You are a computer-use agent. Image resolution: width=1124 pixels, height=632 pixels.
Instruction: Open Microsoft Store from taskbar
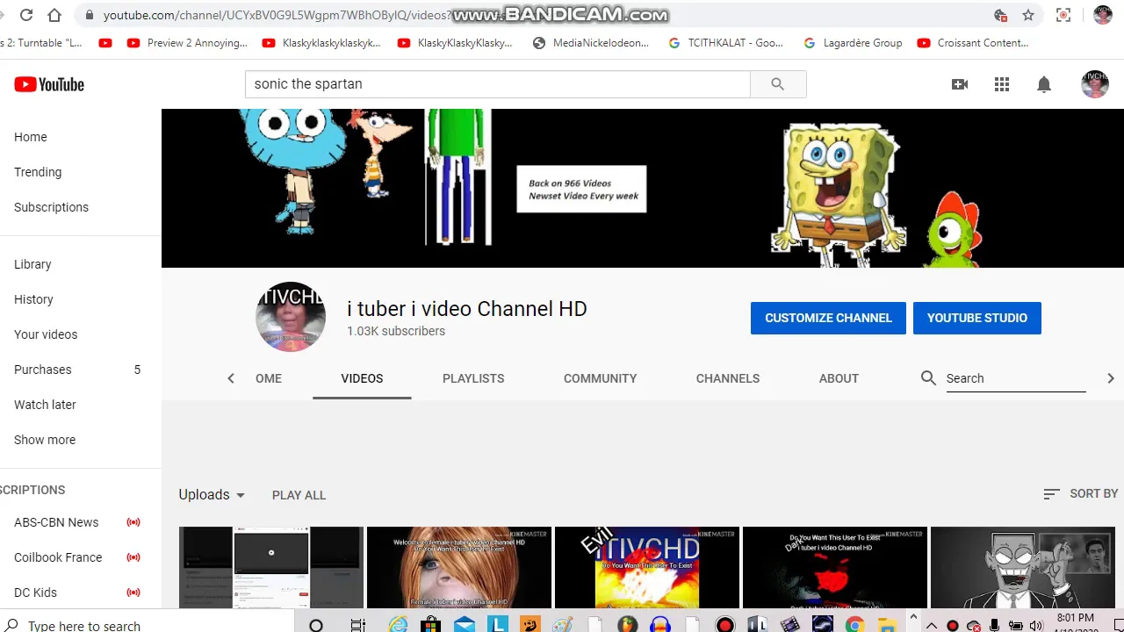pyautogui.click(x=430, y=625)
